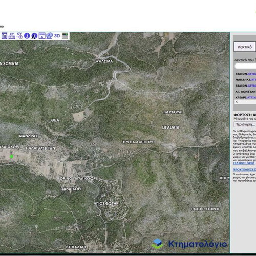Click the ΒΡΑΘΑΚΙ map label
256x256 pixels.
(x=170, y=127)
